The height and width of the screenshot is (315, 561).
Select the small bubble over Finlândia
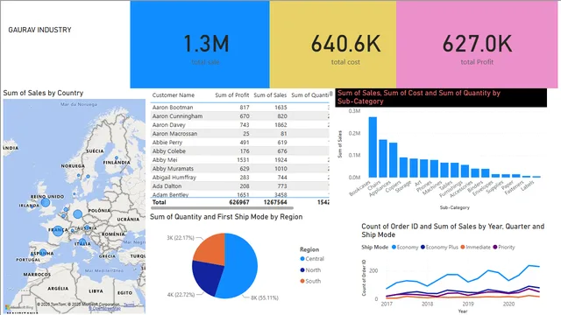[117, 157]
